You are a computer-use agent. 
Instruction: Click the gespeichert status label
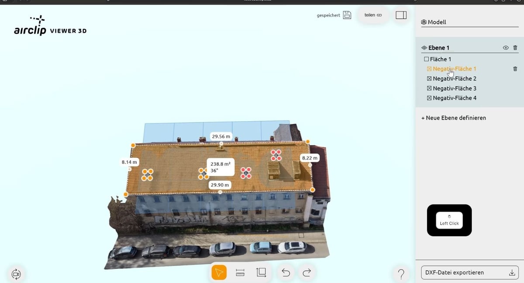328,15
